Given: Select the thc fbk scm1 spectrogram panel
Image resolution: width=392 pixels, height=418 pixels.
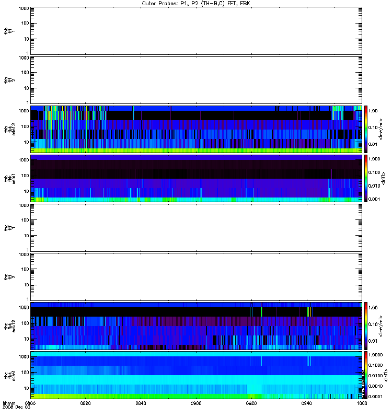Looking at the screenshot, I should (x=197, y=375).
